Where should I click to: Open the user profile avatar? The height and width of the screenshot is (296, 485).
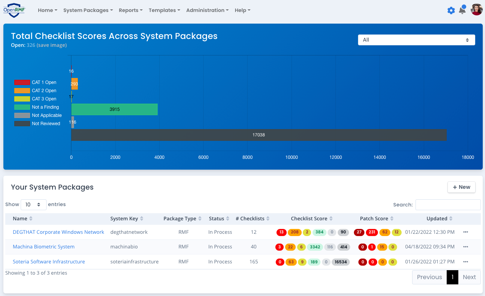point(476,9)
